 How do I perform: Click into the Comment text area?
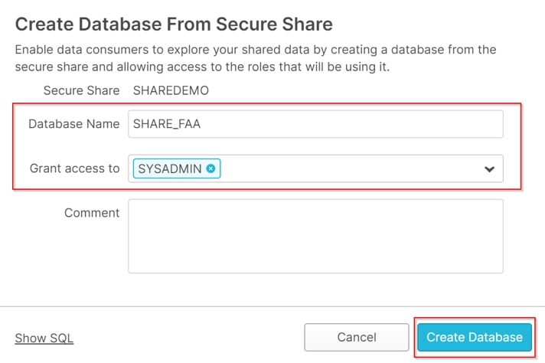tap(315, 237)
